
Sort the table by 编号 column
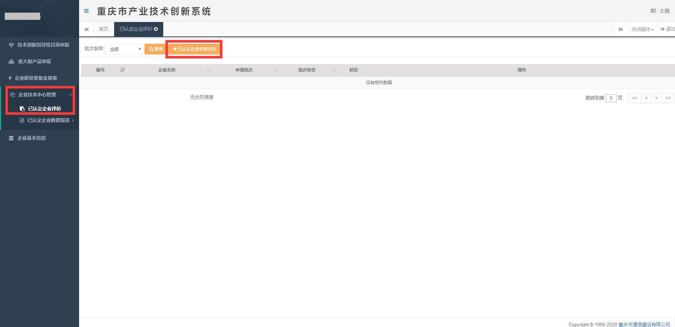[104, 70]
